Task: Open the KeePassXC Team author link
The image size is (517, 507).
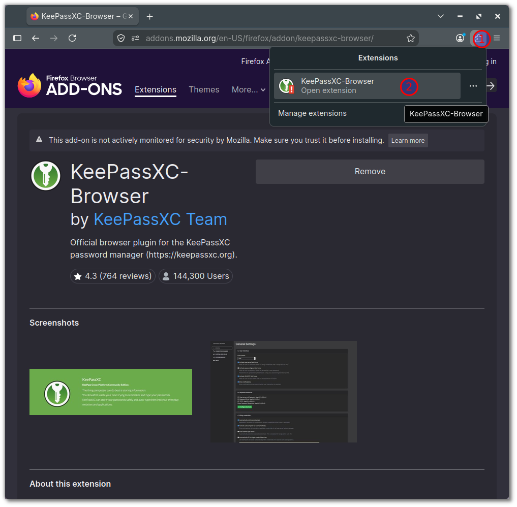Action: pyautogui.click(x=161, y=220)
